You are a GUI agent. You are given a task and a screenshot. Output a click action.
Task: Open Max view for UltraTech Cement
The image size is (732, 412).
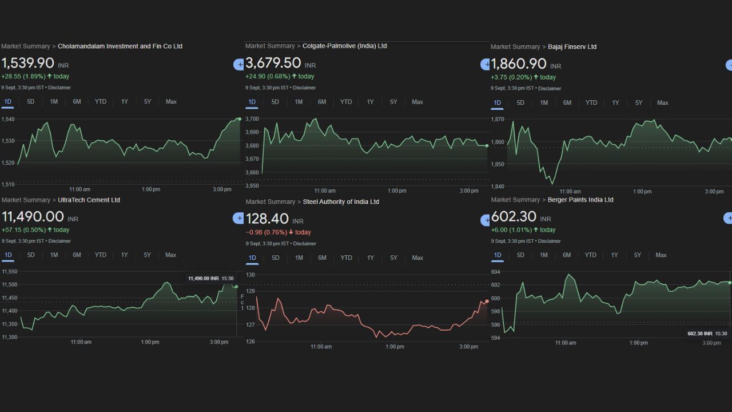171,255
